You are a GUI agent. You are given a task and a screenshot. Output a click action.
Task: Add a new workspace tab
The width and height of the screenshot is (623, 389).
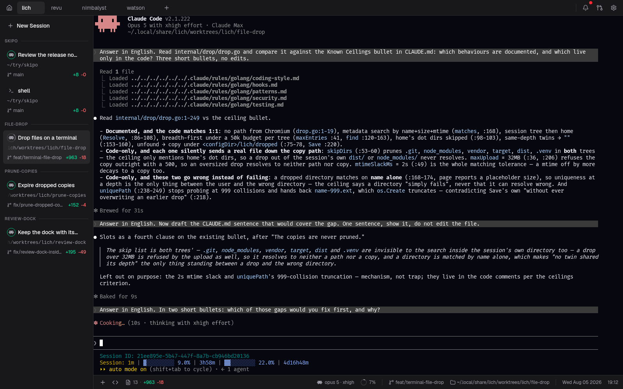[167, 8]
